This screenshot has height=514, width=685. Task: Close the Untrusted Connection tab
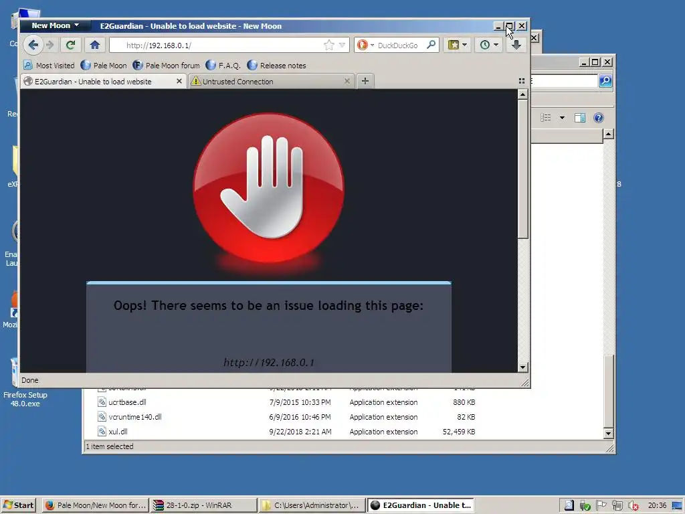(x=347, y=81)
